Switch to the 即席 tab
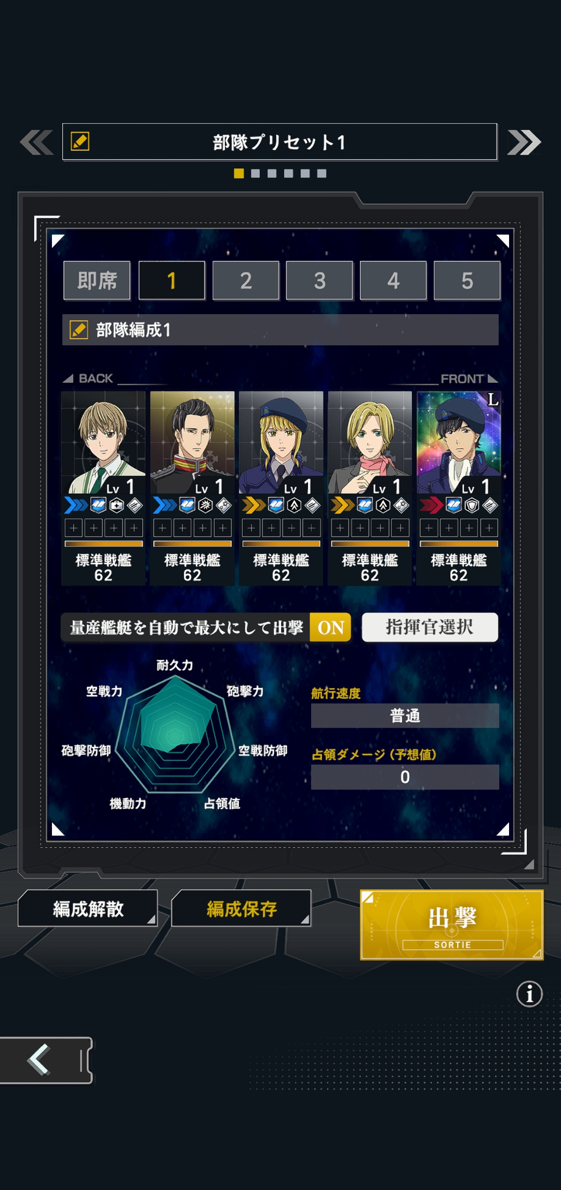 coord(97,281)
